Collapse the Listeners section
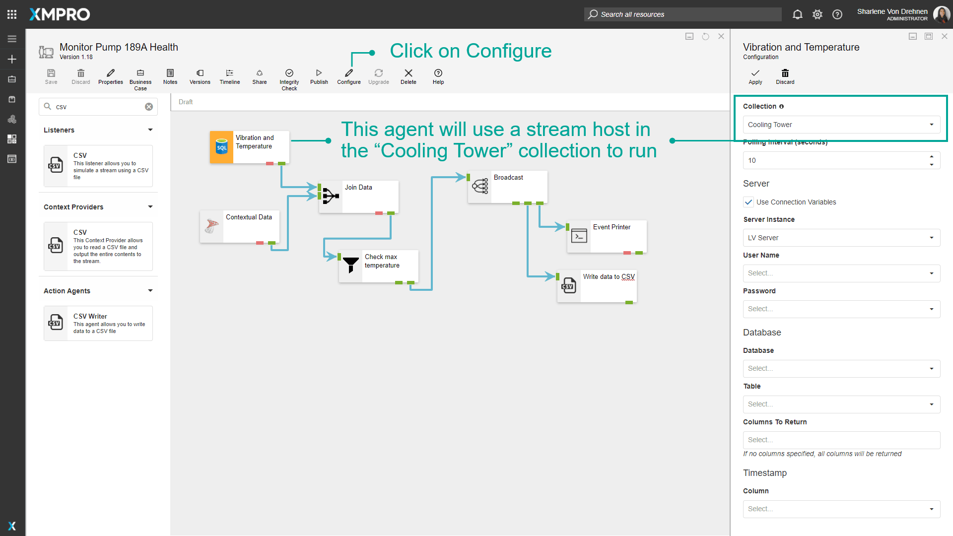Viewport: 953px width, 536px height. coord(150,130)
